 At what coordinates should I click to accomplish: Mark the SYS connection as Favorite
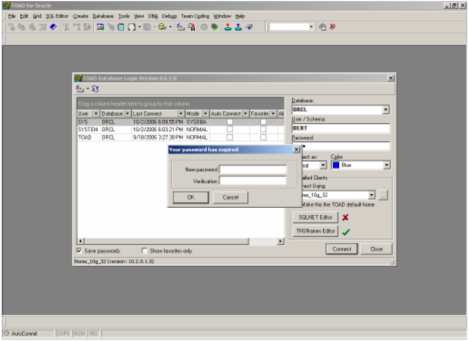[263, 122]
